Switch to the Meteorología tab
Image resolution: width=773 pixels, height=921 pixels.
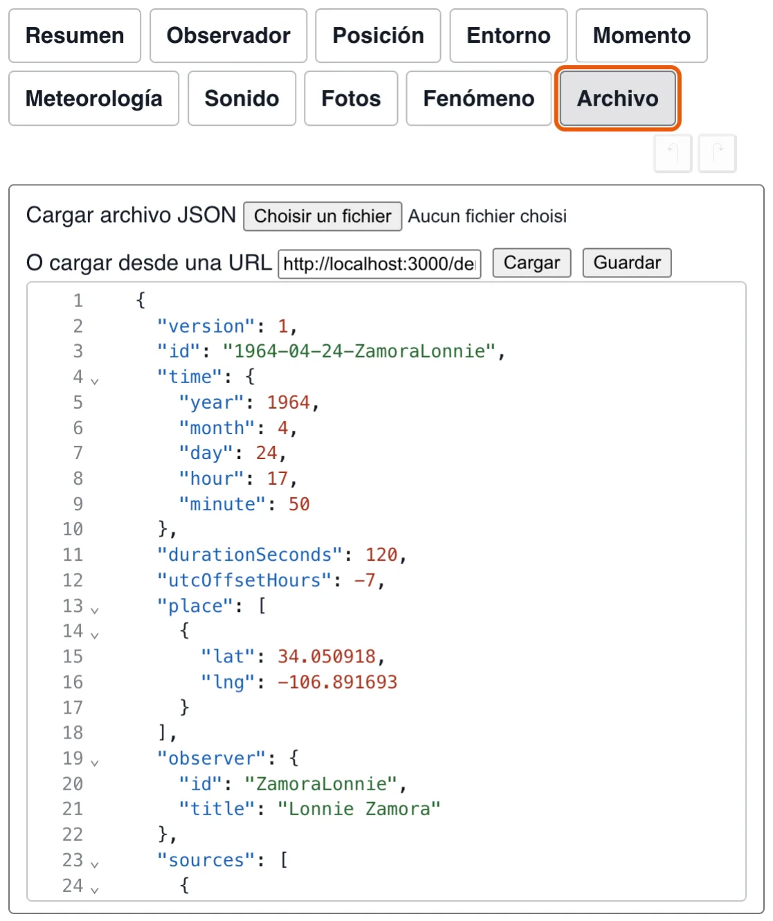94,98
